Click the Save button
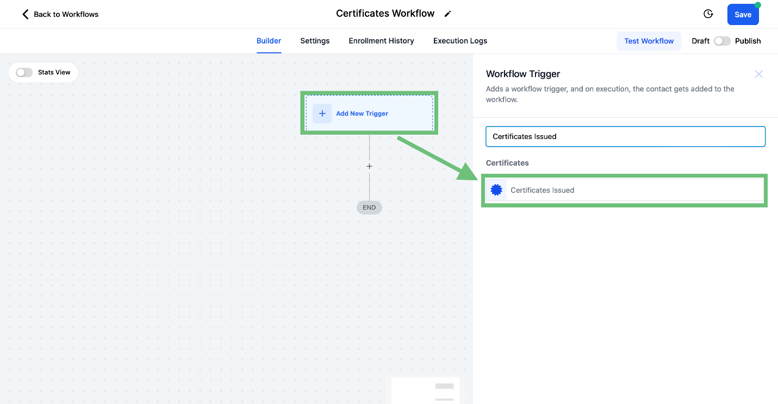Image resolution: width=778 pixels, height=404 pixels. click(743, 15)
